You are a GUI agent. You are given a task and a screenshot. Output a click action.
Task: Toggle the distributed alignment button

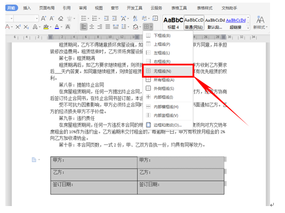(x=116, y=27)
